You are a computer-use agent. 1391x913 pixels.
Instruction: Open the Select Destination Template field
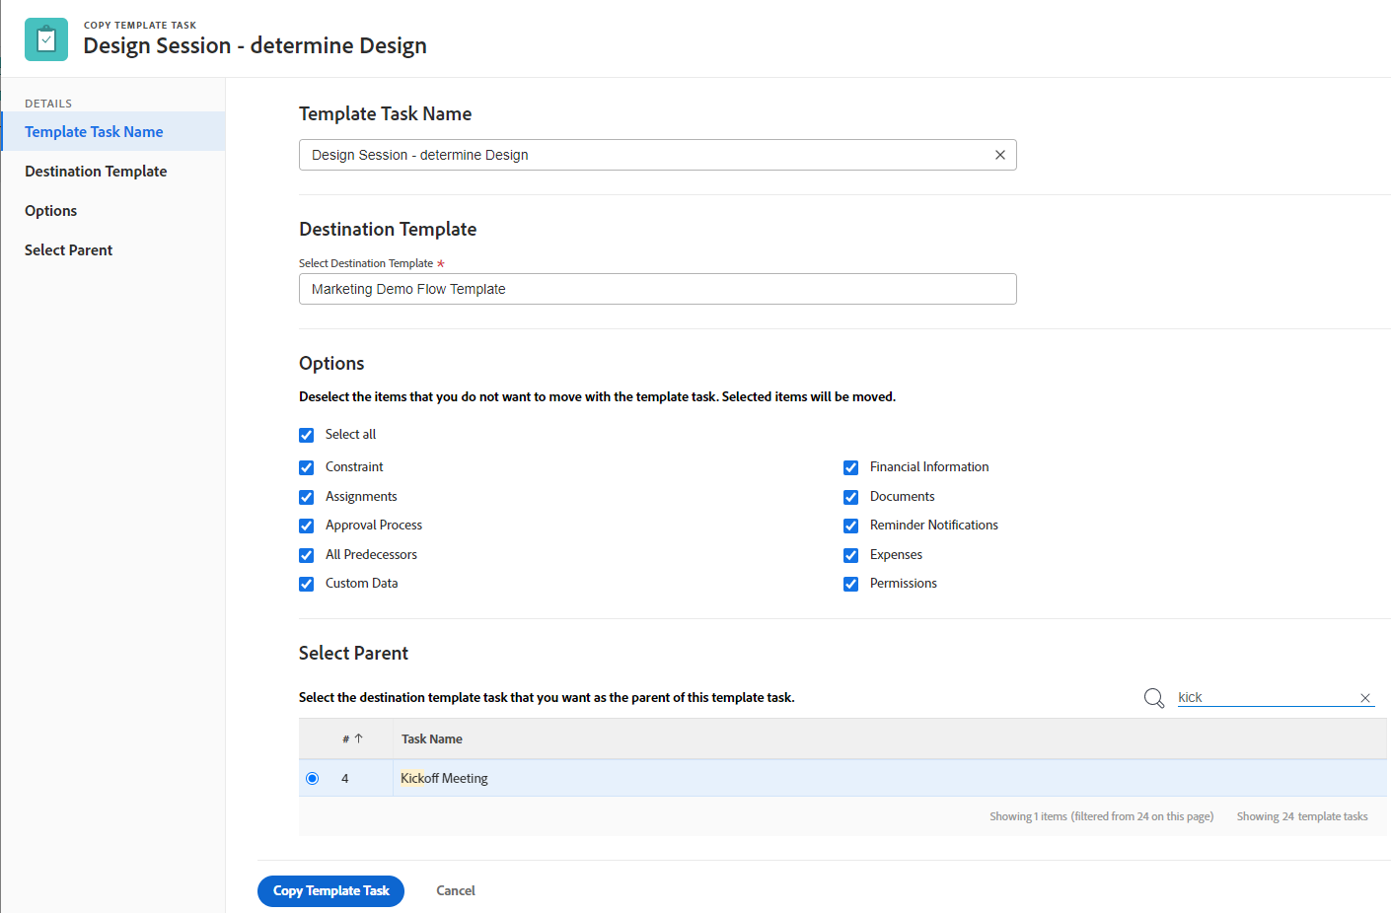pos(657,289)
